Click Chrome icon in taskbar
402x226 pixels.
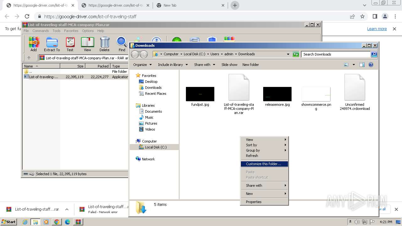click(x=57, y=222)
